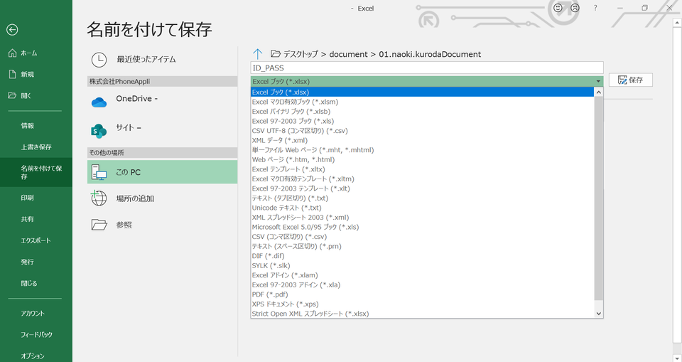Click the file type list scrollbar thumb
The image size is (682, 362).
598,198
